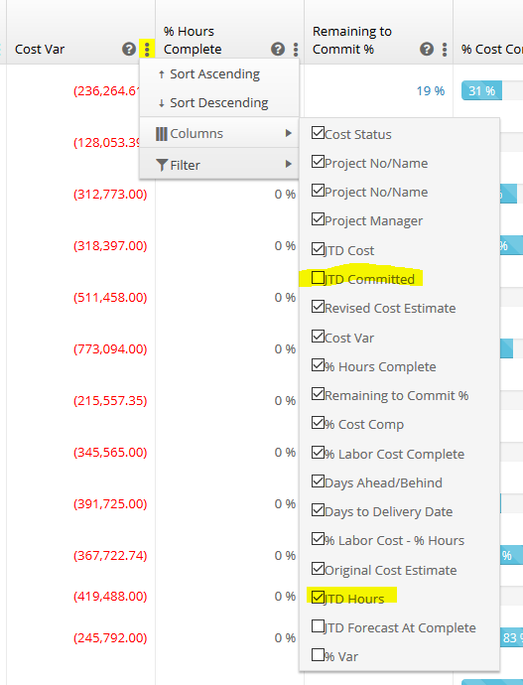Select Sort Ascending from the menu

[x=209, y=74]
